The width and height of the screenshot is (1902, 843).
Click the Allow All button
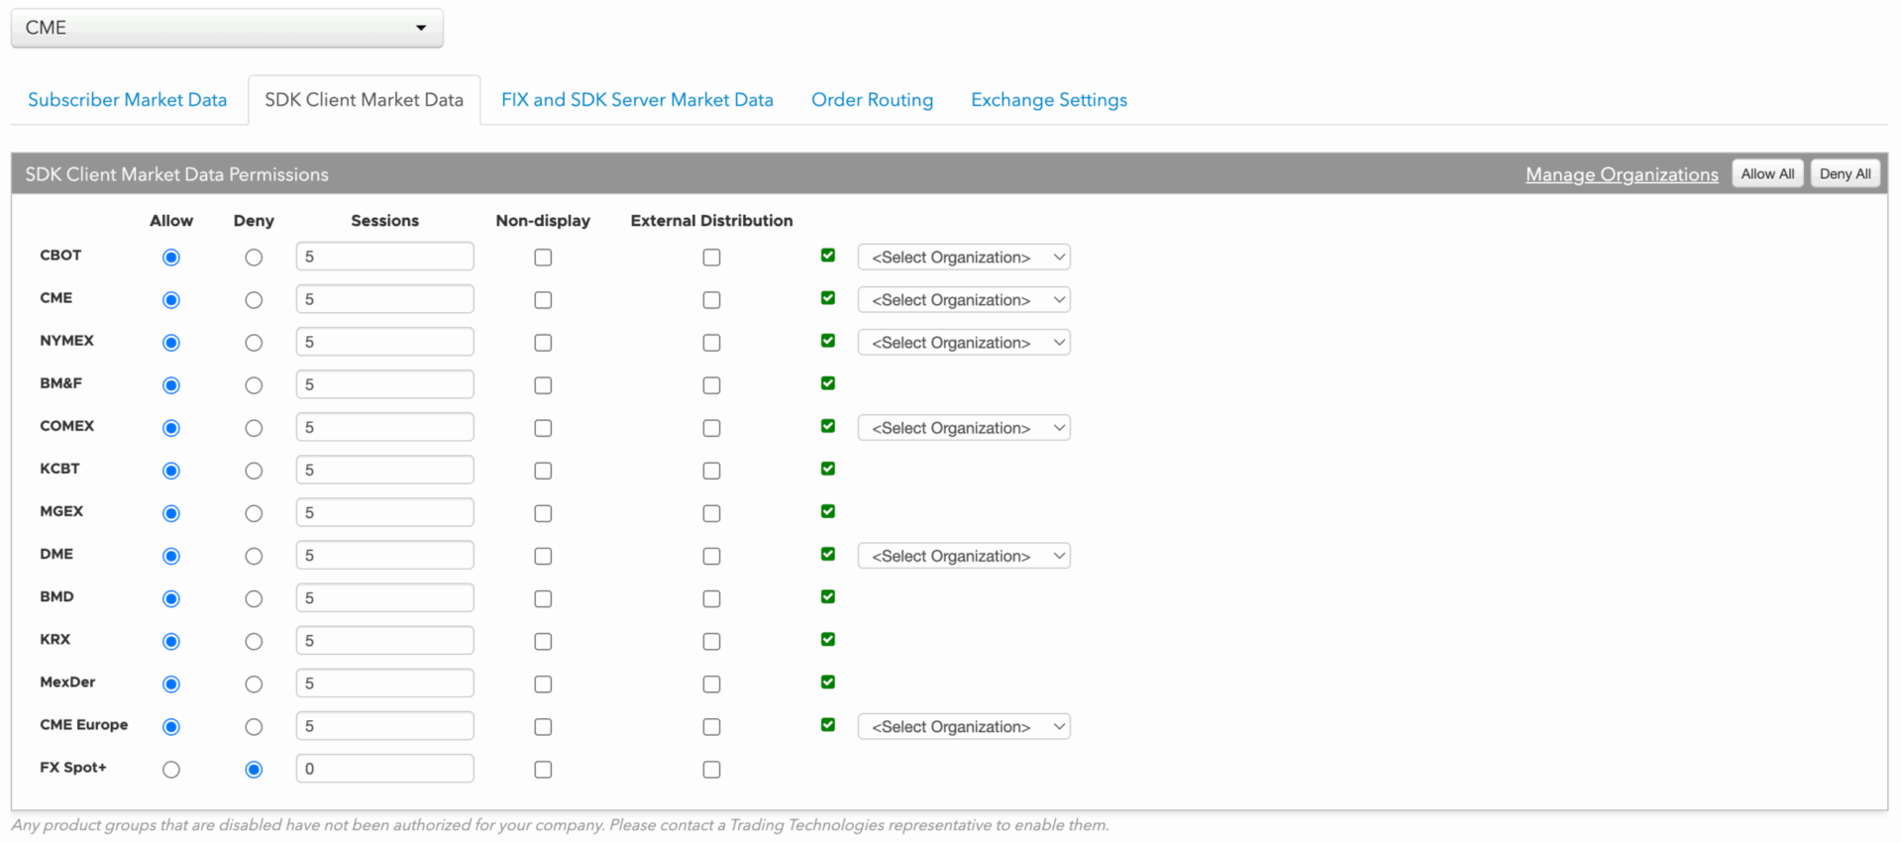pyautogui.click(x=1767, y=173)
